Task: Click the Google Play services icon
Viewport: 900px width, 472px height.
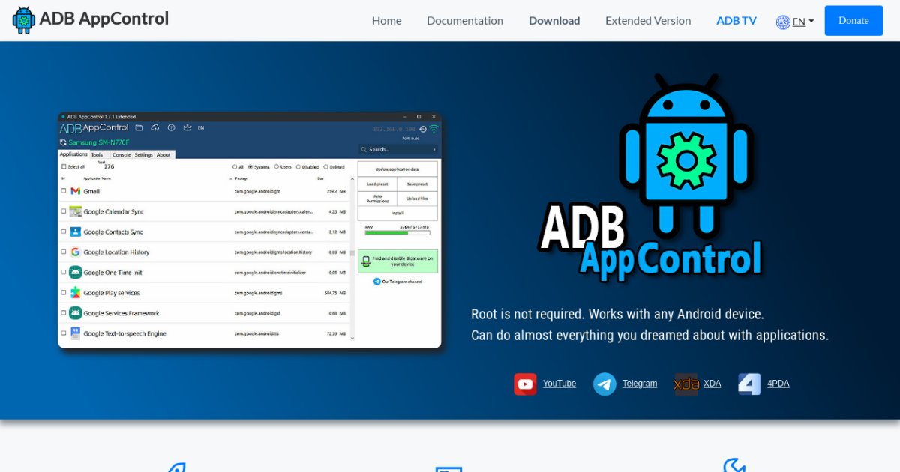Action: (x=76, y=293)
